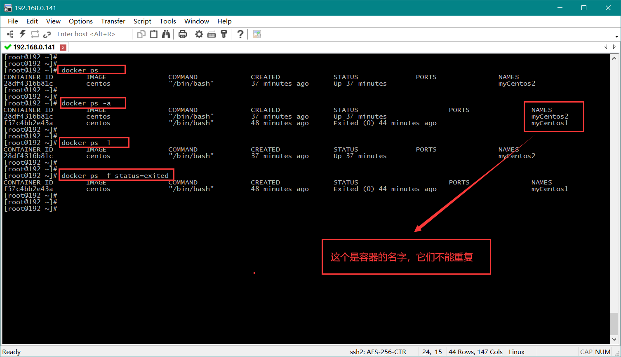
Task: Open the keyboard keymap editor icon
Action: [212, 34]
